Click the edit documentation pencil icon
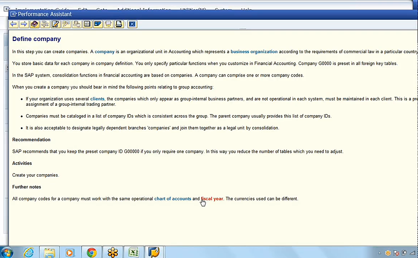Viewport: 418px width, 258px height. pos(55,24)
